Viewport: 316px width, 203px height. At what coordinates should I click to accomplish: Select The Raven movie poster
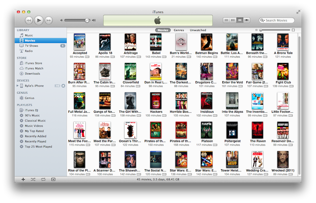click(258, 130)
